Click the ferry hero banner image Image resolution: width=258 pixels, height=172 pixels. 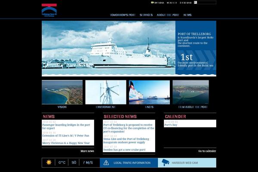[109, 49]
